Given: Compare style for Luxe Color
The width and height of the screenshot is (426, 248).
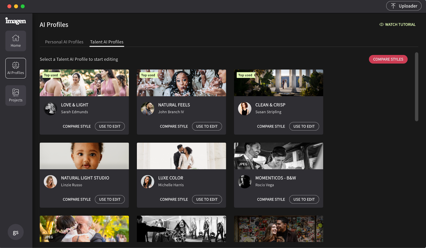Looking at the screenshot, I should 174,199.
